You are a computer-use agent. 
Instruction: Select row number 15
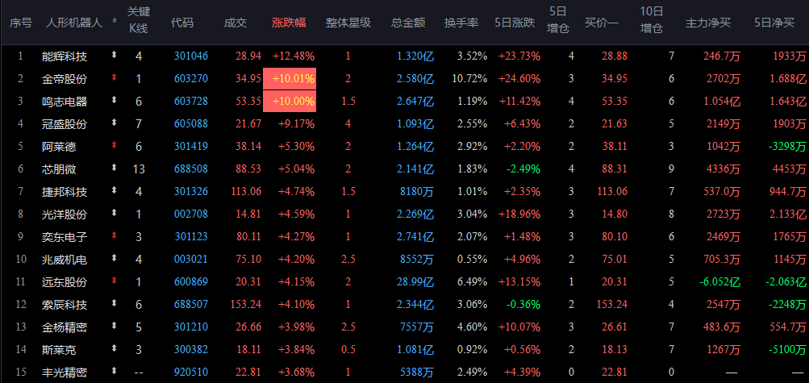click(x=21, y=373)
